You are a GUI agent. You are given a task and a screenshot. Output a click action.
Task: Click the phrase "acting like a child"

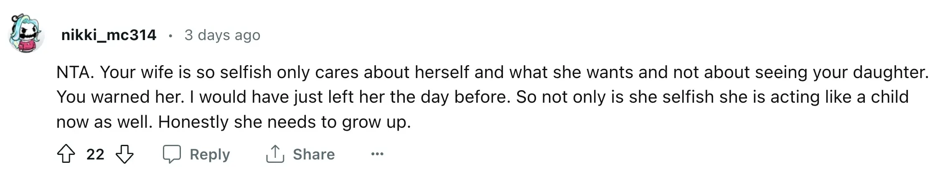[x=839, y=97]
